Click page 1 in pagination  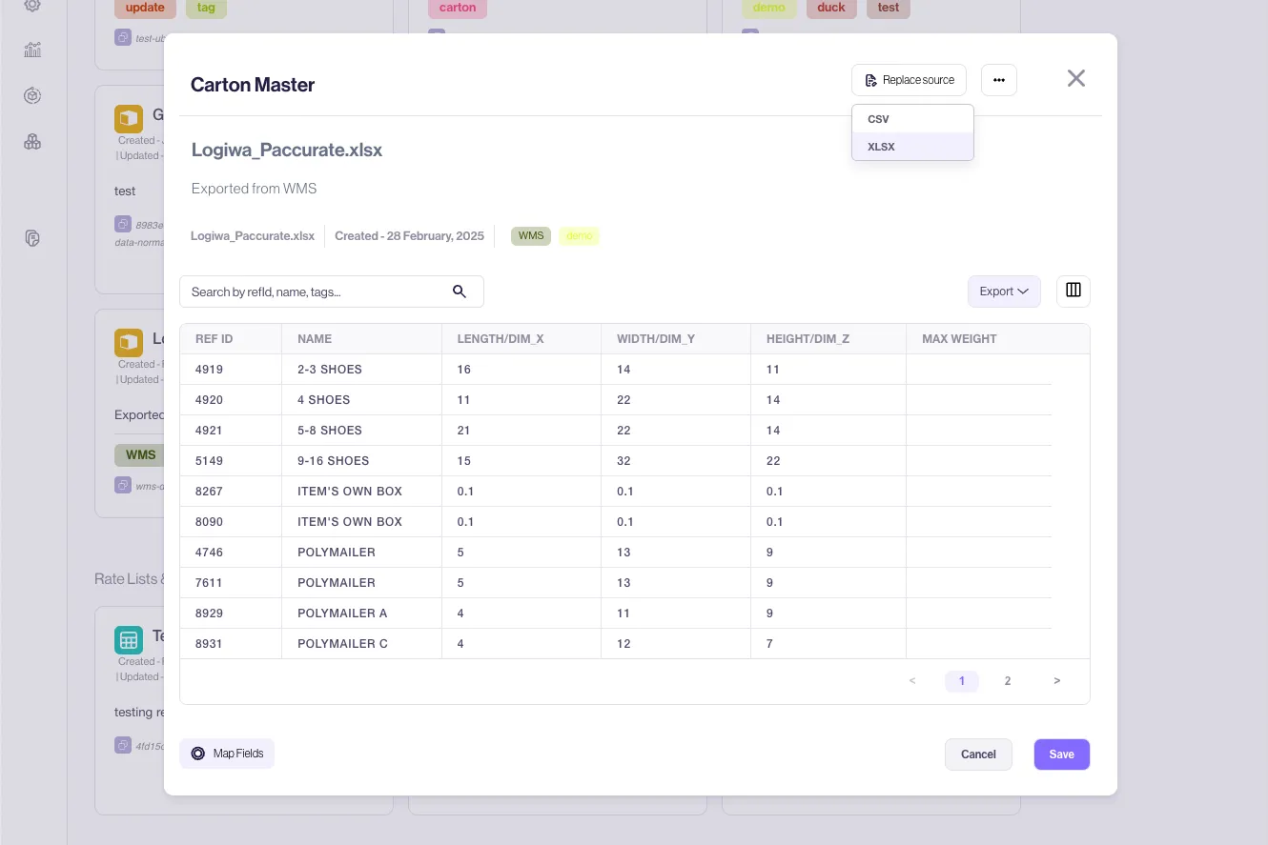[x=962, y=681]
